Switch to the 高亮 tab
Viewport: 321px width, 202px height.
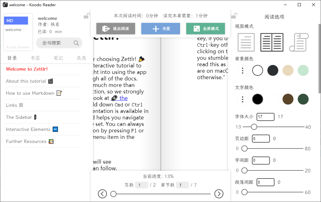pos(81,58)
